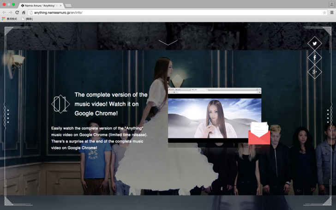The height and width of the screenshot is (210, 336).
Task: Open the Google+ share icon
Action: 314,72
